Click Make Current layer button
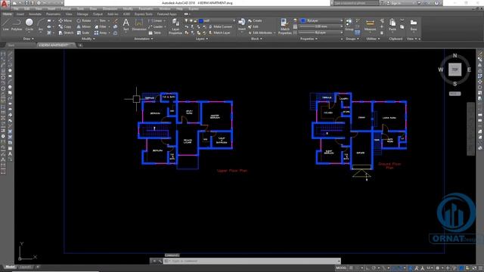 tap(221, 26)
